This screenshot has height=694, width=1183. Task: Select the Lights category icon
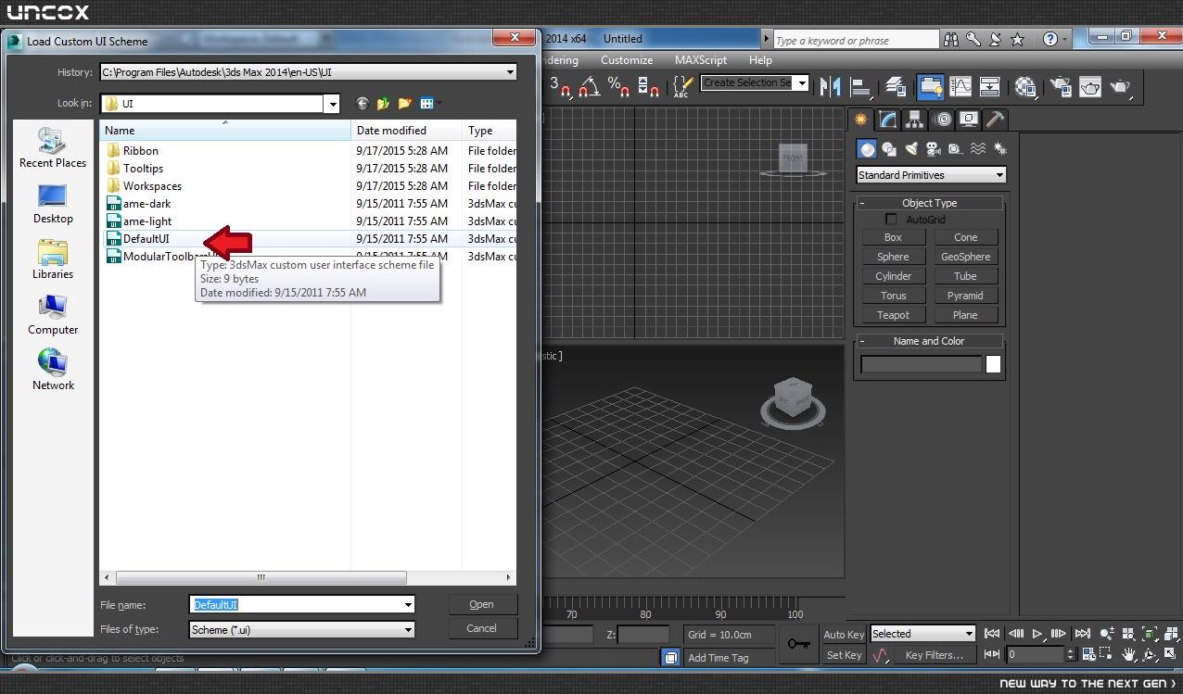(911, 148)
